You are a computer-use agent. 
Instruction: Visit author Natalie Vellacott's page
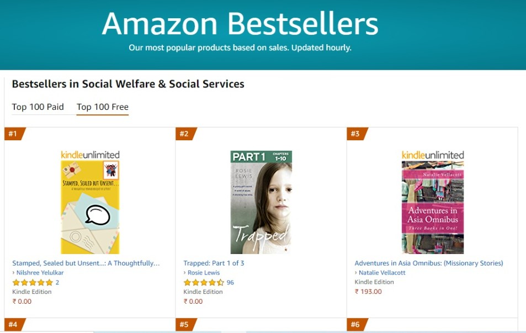tap(382, 273)
